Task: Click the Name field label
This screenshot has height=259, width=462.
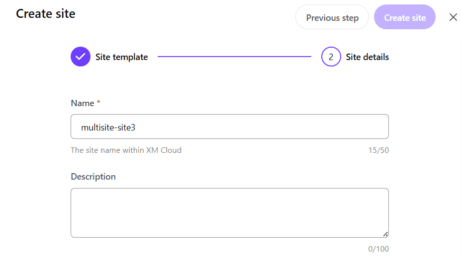Action: [x=83, y=103]
